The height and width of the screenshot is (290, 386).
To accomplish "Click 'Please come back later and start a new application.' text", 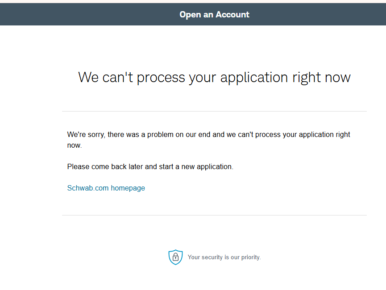I will 150,167.
